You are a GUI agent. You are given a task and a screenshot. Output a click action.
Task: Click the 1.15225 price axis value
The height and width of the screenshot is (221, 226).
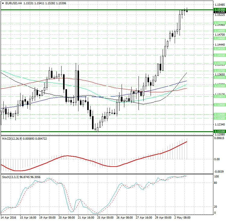point(220,15)
